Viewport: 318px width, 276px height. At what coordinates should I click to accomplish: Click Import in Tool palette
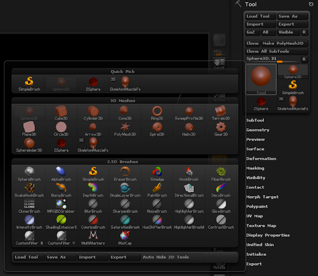pyautogui.click(x=260, y=24)
